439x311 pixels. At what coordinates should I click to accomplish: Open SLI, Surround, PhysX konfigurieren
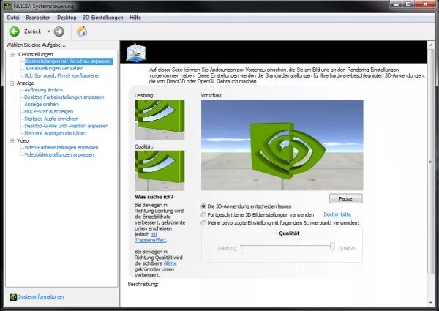pyautogui.click(x=62, y=76)
